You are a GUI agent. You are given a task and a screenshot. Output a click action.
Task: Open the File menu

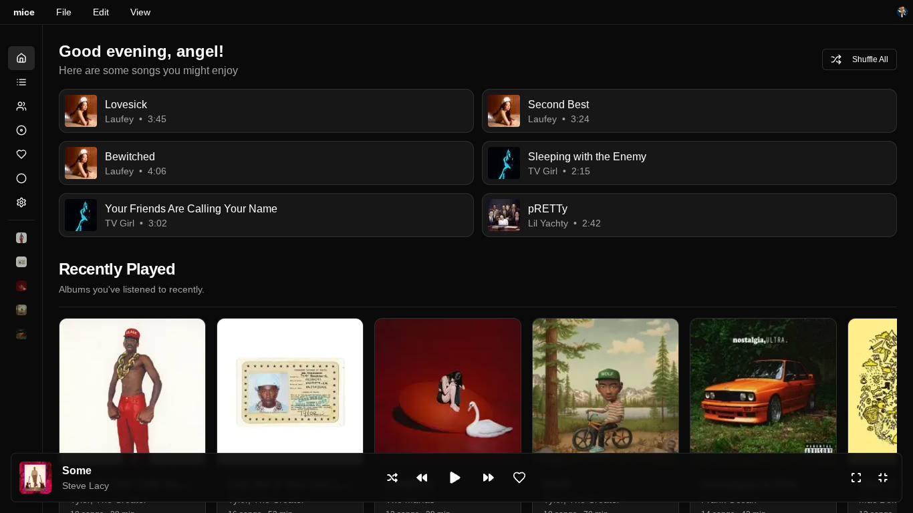(63, 12)
